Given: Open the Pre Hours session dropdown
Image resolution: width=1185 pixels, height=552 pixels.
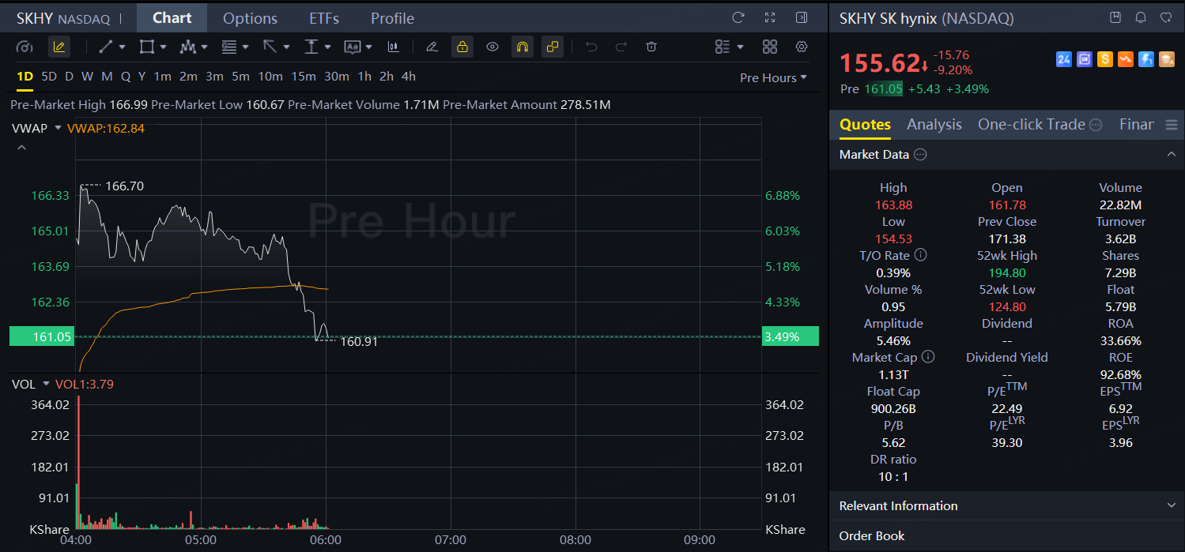Looking at the screenshot, I should point(773,77).
